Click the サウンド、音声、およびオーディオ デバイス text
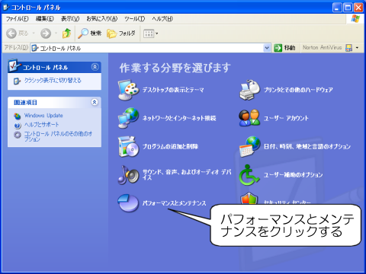The image size is (366, 274). [187, 174]
